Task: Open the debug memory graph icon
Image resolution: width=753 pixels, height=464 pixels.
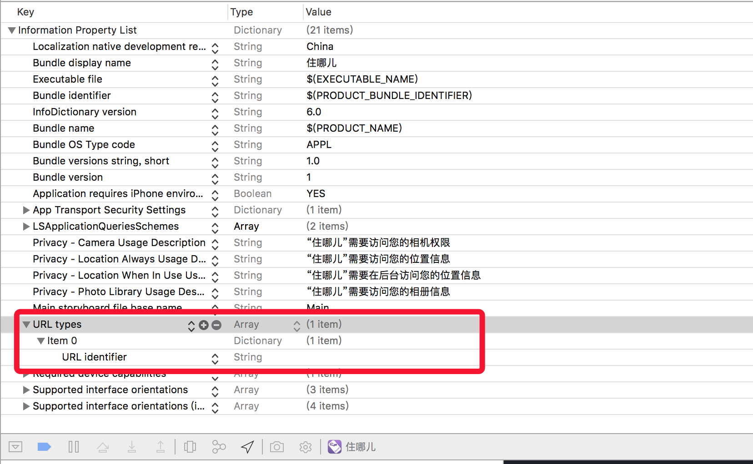Action: 219,447
